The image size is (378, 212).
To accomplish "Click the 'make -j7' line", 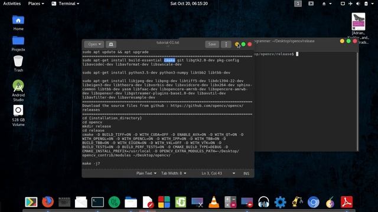I will click(91, 164).
